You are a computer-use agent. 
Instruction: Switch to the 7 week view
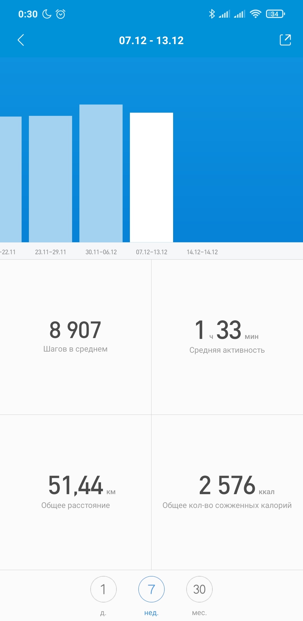(151, 589)
